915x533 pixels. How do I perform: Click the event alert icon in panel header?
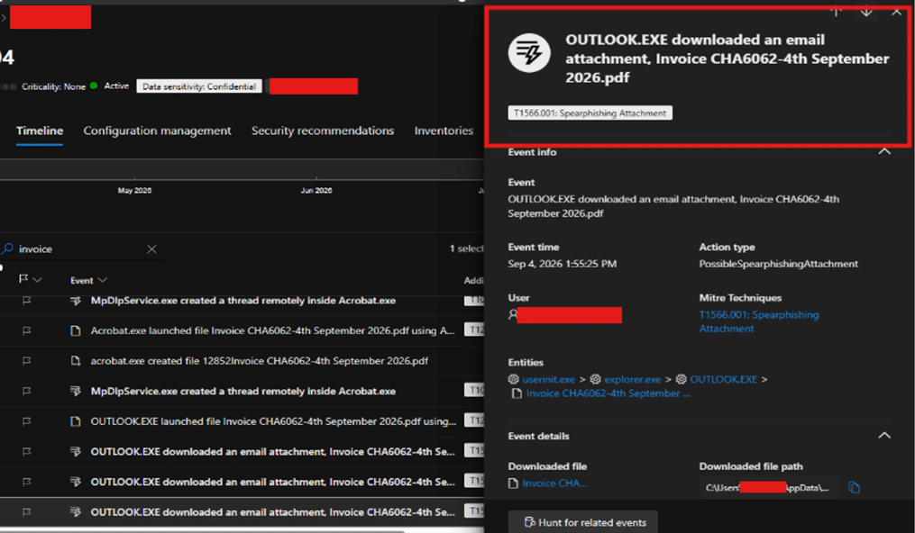[529, 53]
